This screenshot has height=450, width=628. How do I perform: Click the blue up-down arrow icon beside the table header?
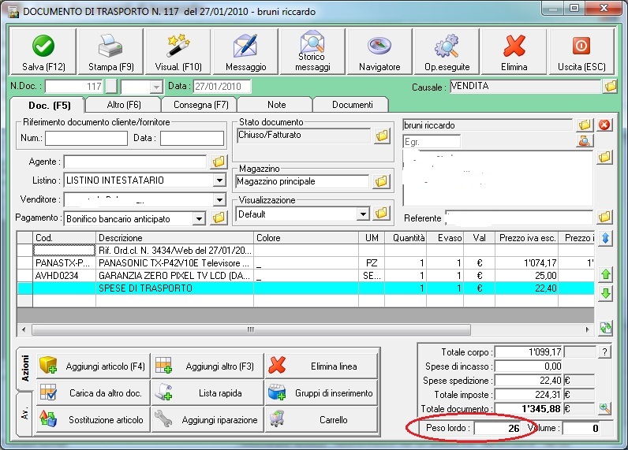click(x=605, y=239)
